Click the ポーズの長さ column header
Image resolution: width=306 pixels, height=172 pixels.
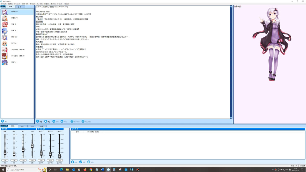click(x=93, y=132)
